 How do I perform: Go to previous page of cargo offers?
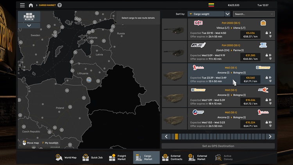[166, 136]
